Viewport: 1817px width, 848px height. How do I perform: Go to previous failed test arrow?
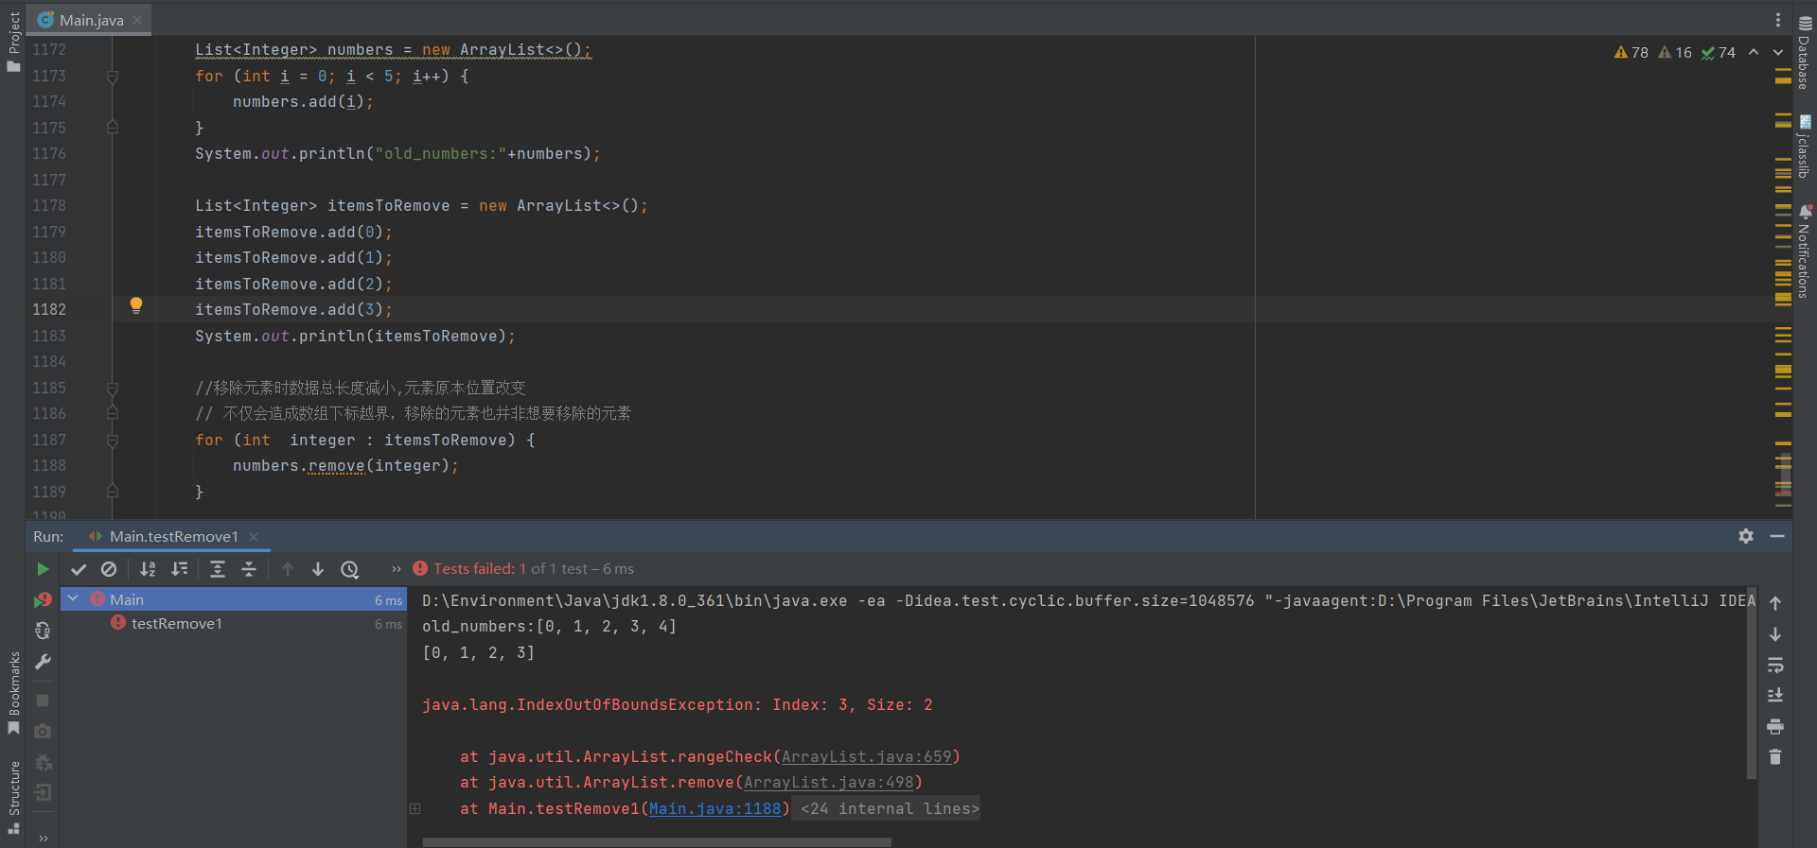(288, 569)
